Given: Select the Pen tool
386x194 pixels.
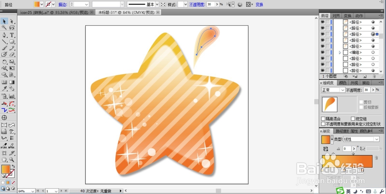Looking at the screenshot, I should pos(4,35).
